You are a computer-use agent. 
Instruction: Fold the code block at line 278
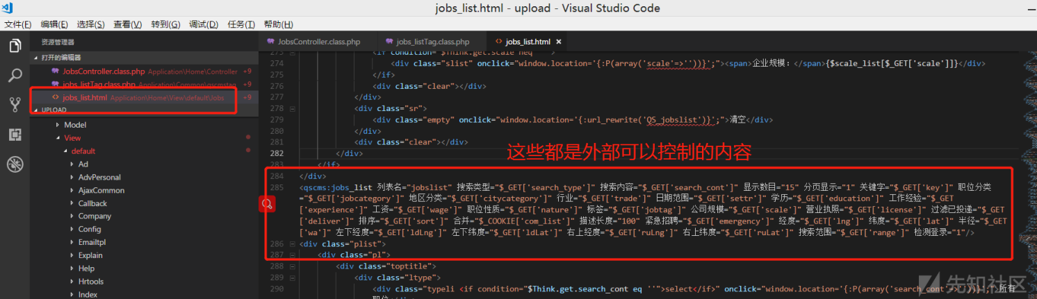point(292,109)
